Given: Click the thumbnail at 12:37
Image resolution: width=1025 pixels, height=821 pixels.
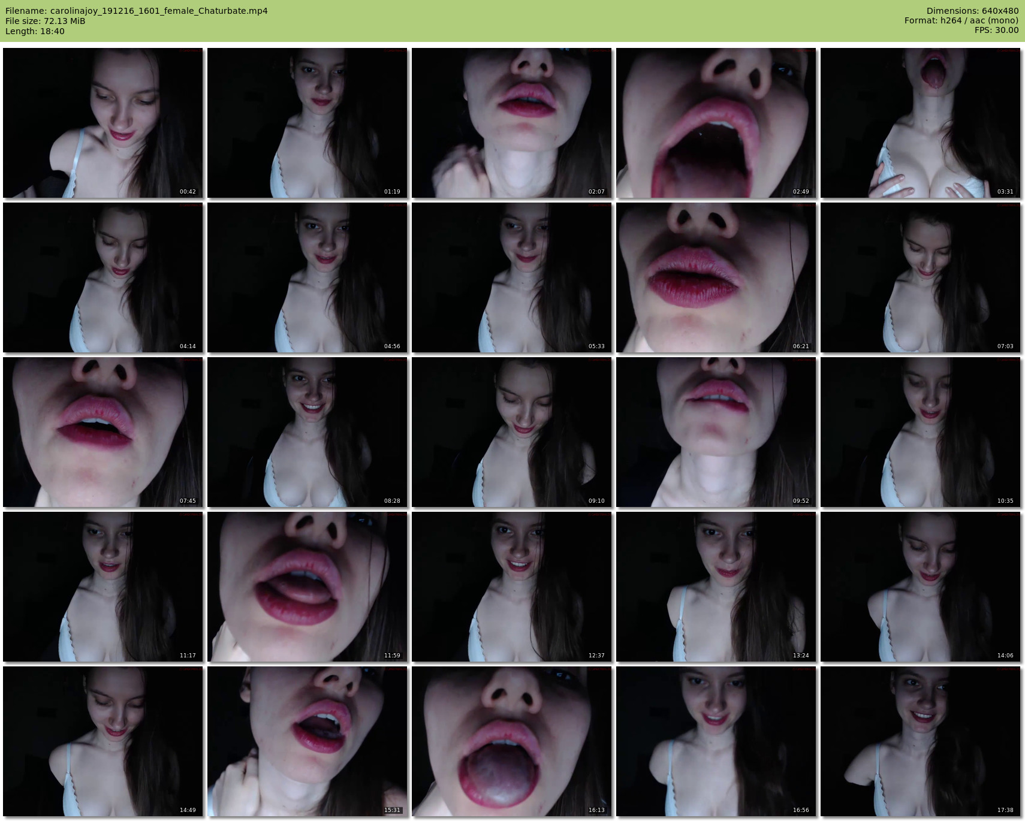Looking at the screenshot, I should click(511, 587).
